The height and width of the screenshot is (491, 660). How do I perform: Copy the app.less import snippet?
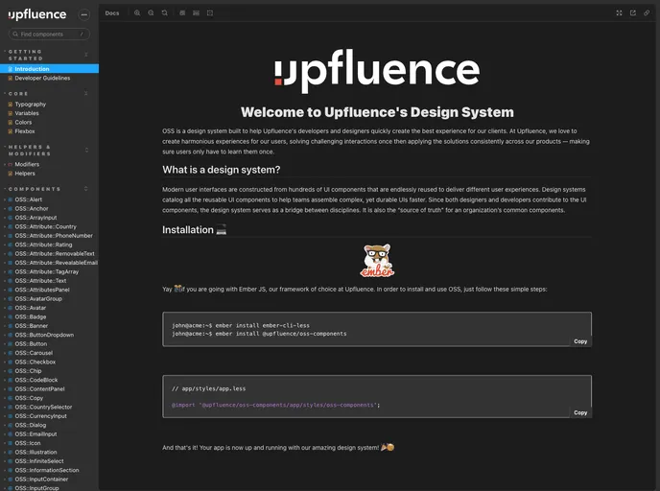pyautogui.click(x=580, y=412)
